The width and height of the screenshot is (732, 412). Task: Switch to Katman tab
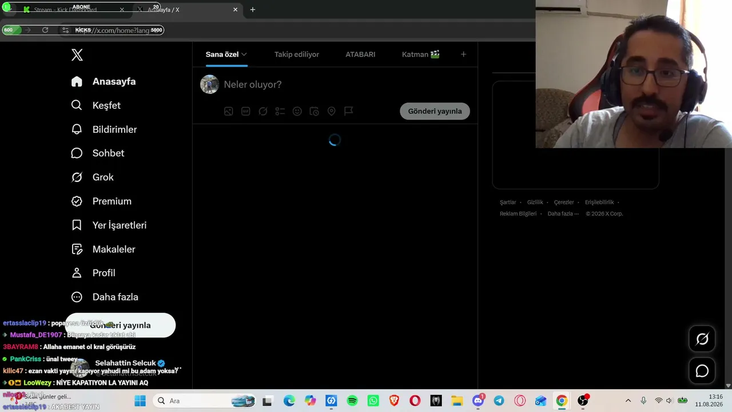tap(420, 54)
